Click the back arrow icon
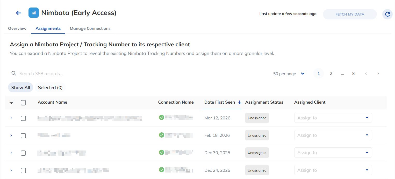Viewport: 395px width, 179px height. pos(18,13)
